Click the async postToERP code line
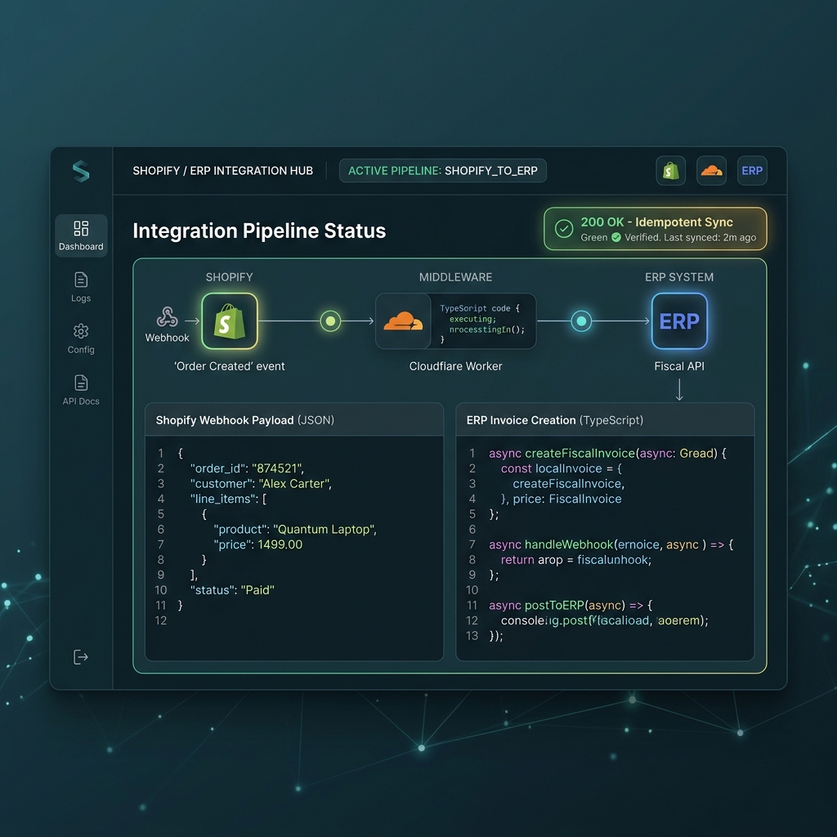Screen dimensions: 837x837 point(571,606)
